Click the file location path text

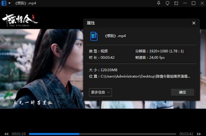(x=145, y=76)
